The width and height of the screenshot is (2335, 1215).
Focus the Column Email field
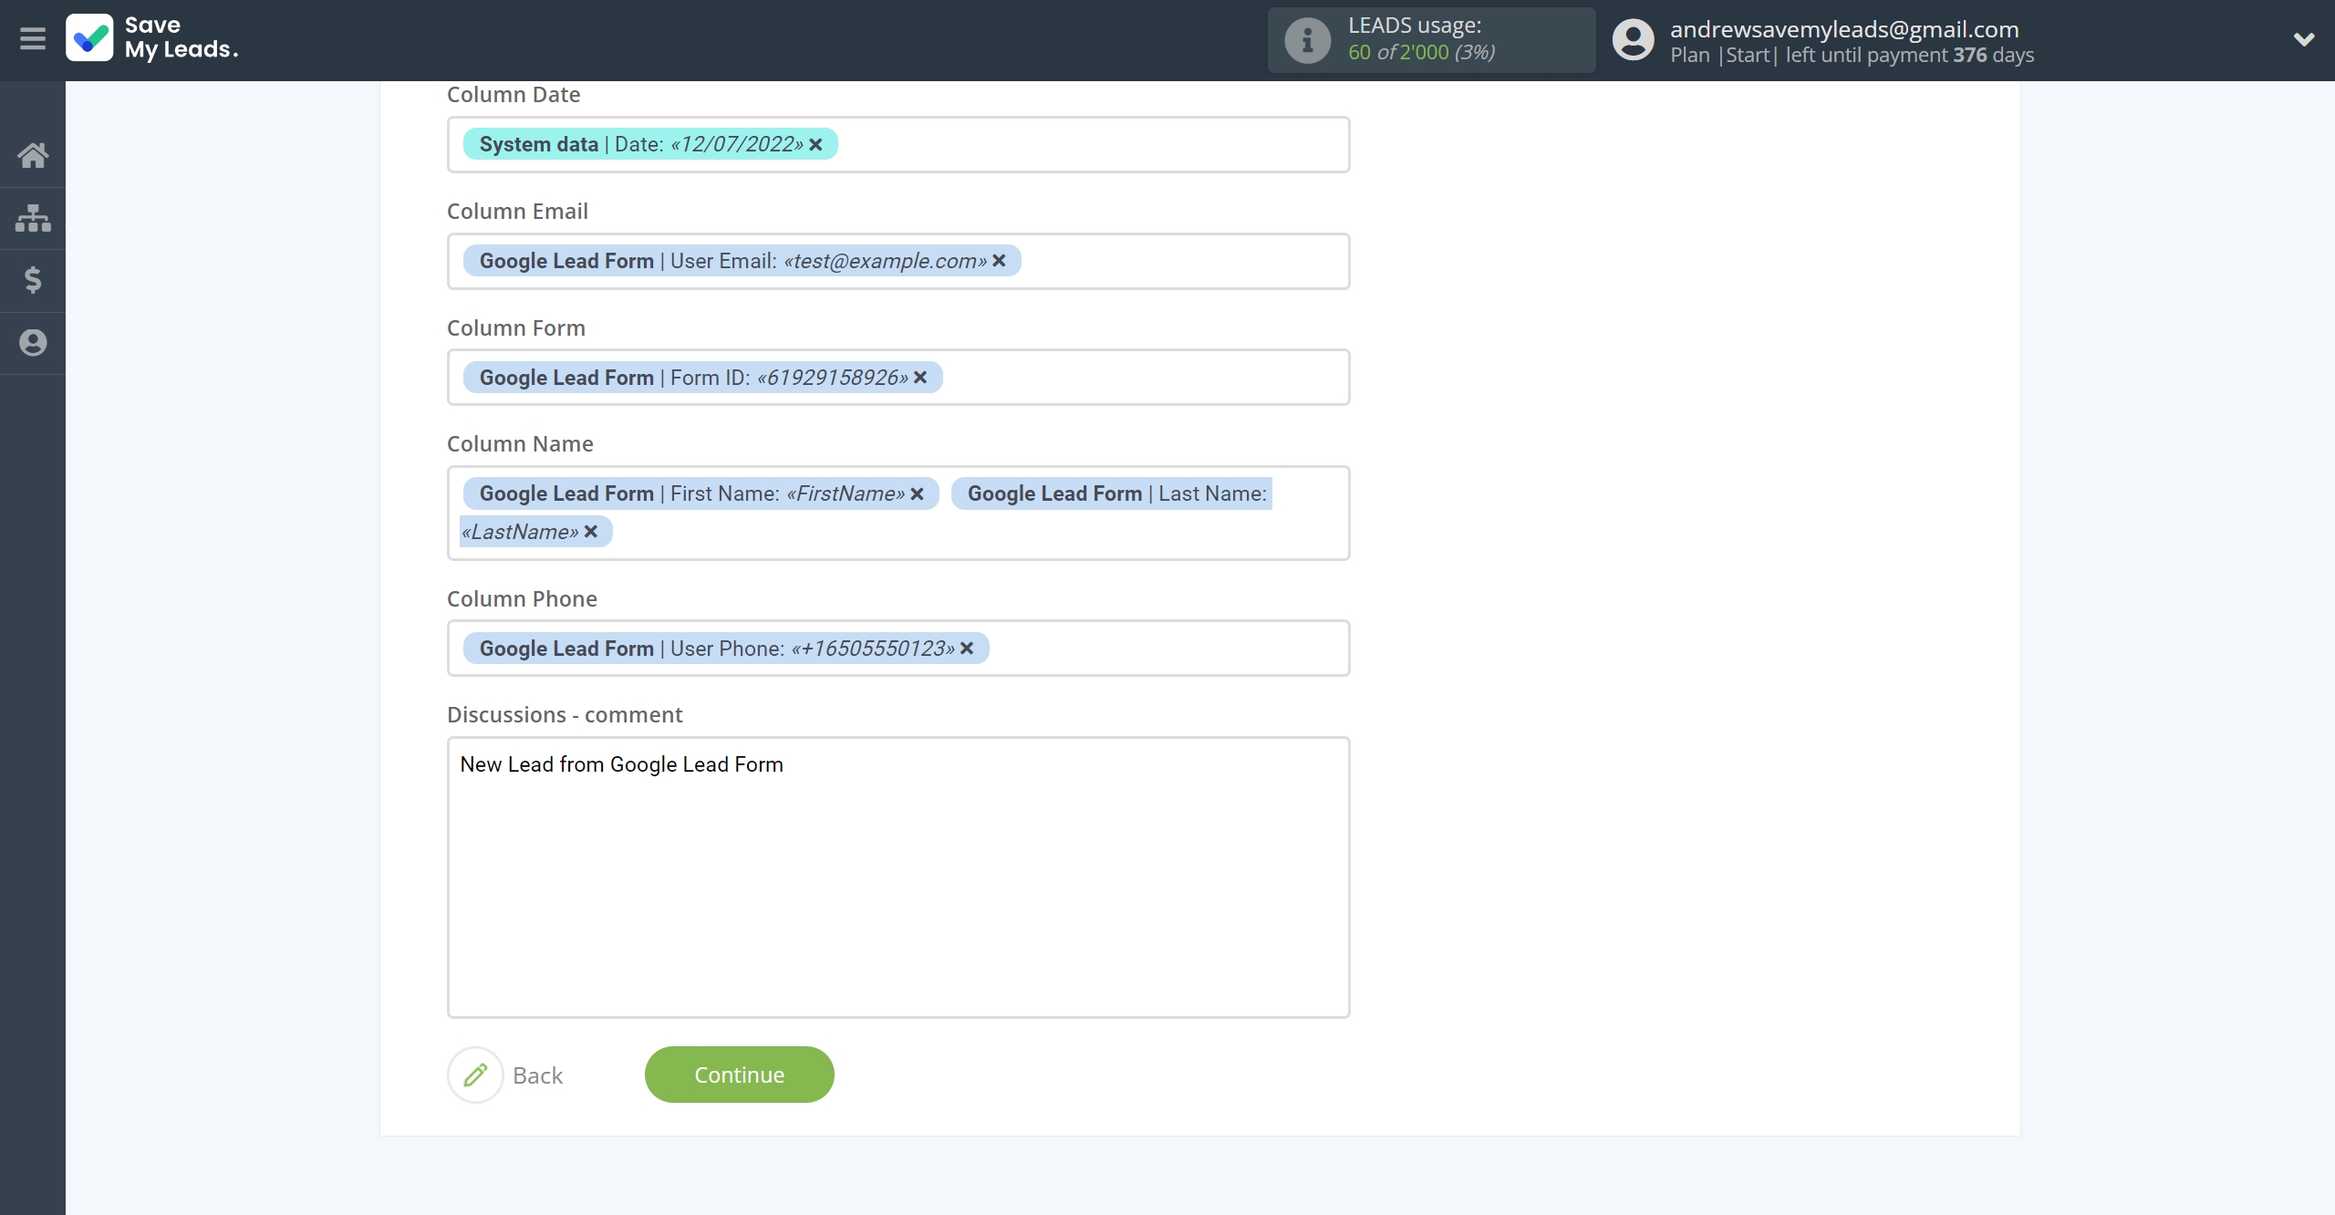tap(898, 261)
